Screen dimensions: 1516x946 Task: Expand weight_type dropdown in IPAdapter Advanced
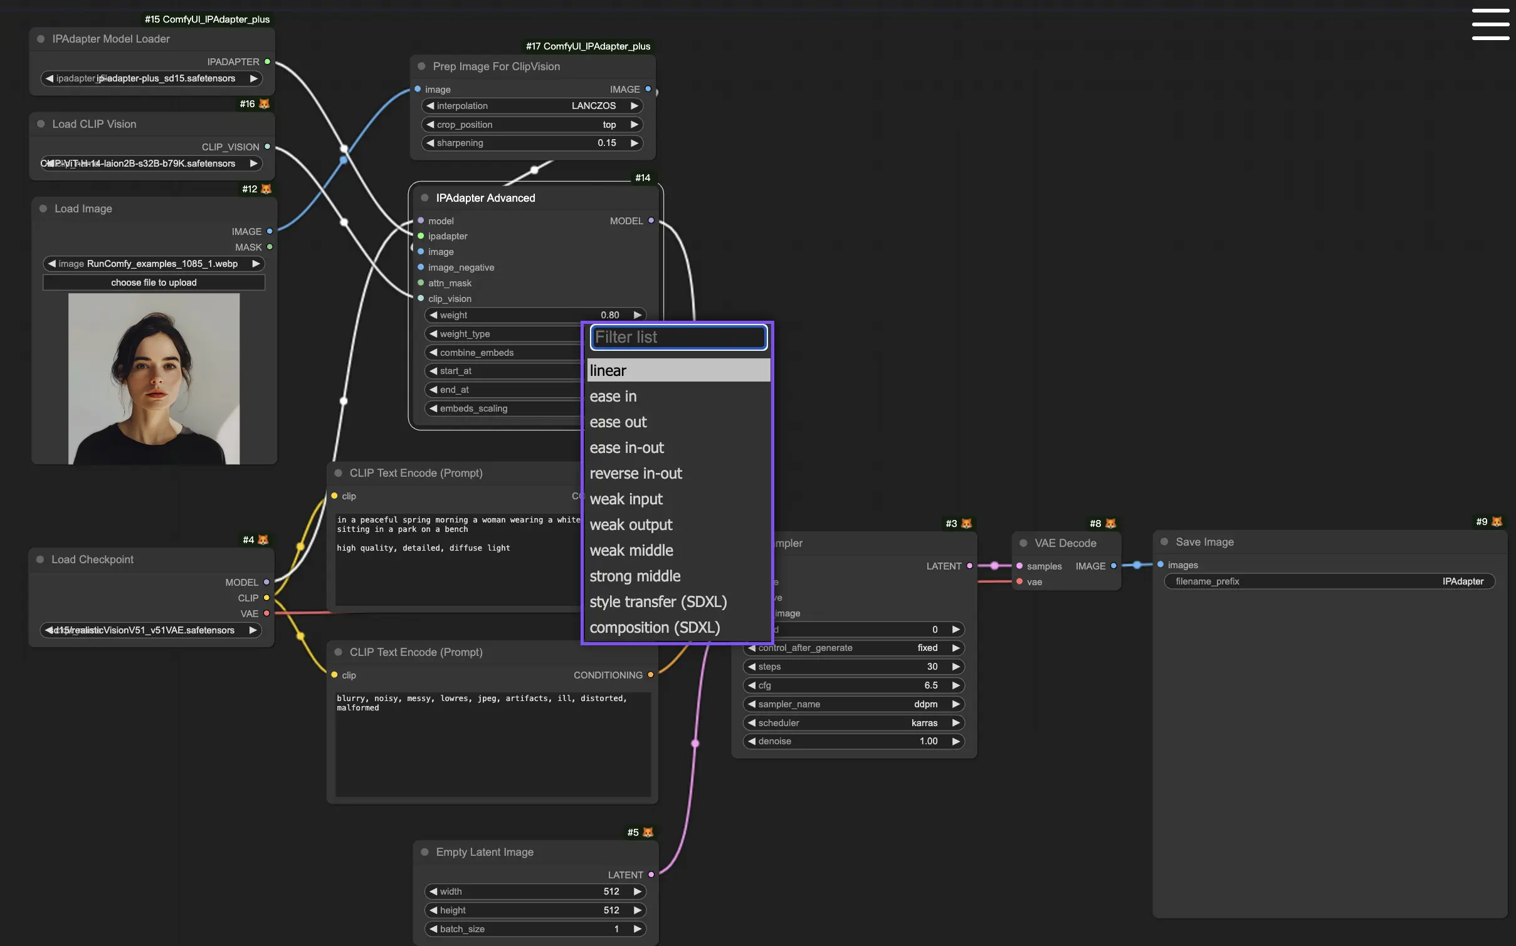534,333
